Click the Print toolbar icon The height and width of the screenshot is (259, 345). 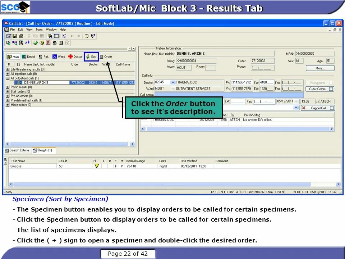pos(21,36)
